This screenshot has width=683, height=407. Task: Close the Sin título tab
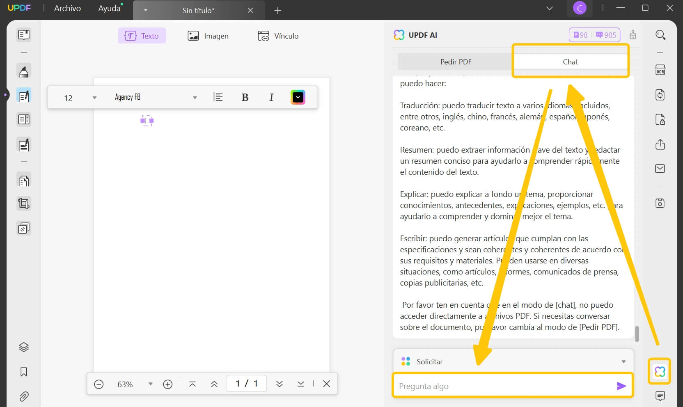pos(250,10)
